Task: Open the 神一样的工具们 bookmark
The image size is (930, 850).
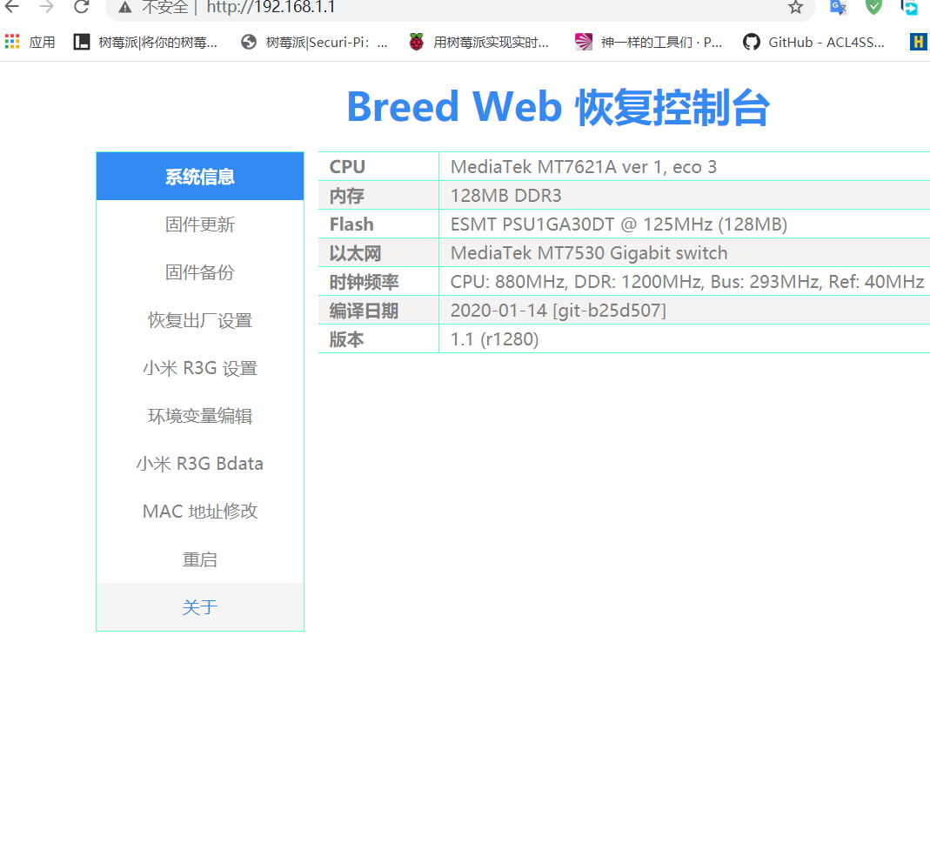Action: [x=648, y=42]
